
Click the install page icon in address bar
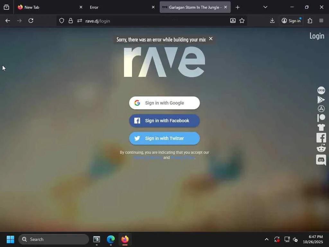233,21
